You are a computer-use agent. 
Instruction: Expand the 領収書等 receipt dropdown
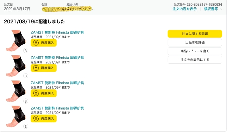point(211,9)
